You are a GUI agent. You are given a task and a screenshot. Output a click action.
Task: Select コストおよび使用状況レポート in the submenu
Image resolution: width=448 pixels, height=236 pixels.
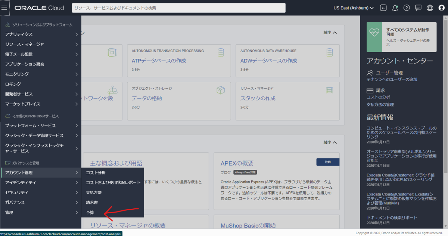pos(112,183)
